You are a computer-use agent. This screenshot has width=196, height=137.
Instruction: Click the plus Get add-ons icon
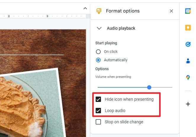coord(188,104)
